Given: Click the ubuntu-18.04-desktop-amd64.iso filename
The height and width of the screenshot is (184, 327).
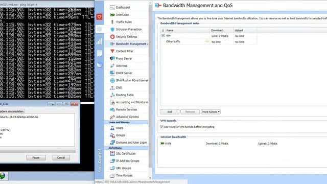Looking at the screenshot, I should coord(19,117).
